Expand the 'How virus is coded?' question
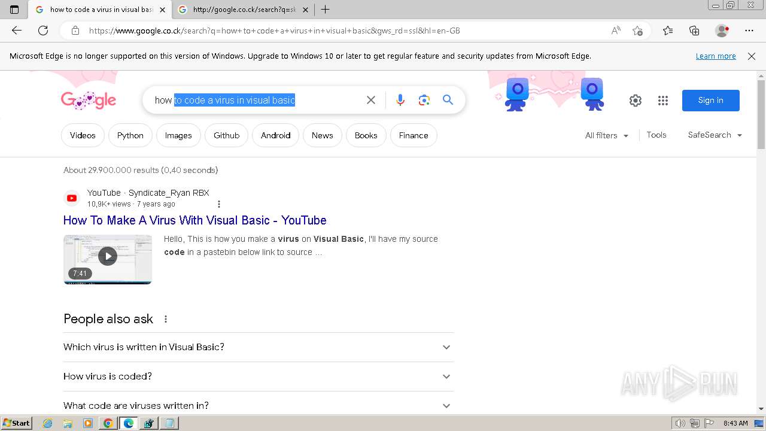Viewport: 766px width, 431px height. (259, 377)
